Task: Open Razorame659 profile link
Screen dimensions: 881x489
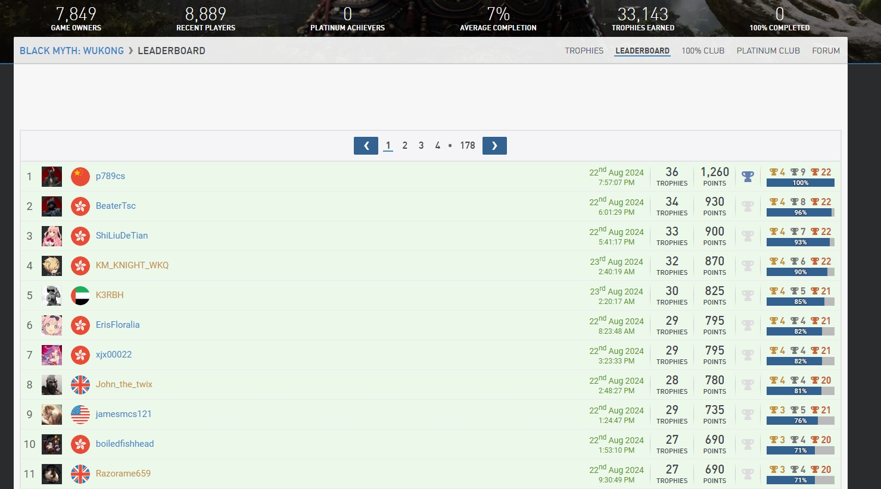Action: click(123, 474)
